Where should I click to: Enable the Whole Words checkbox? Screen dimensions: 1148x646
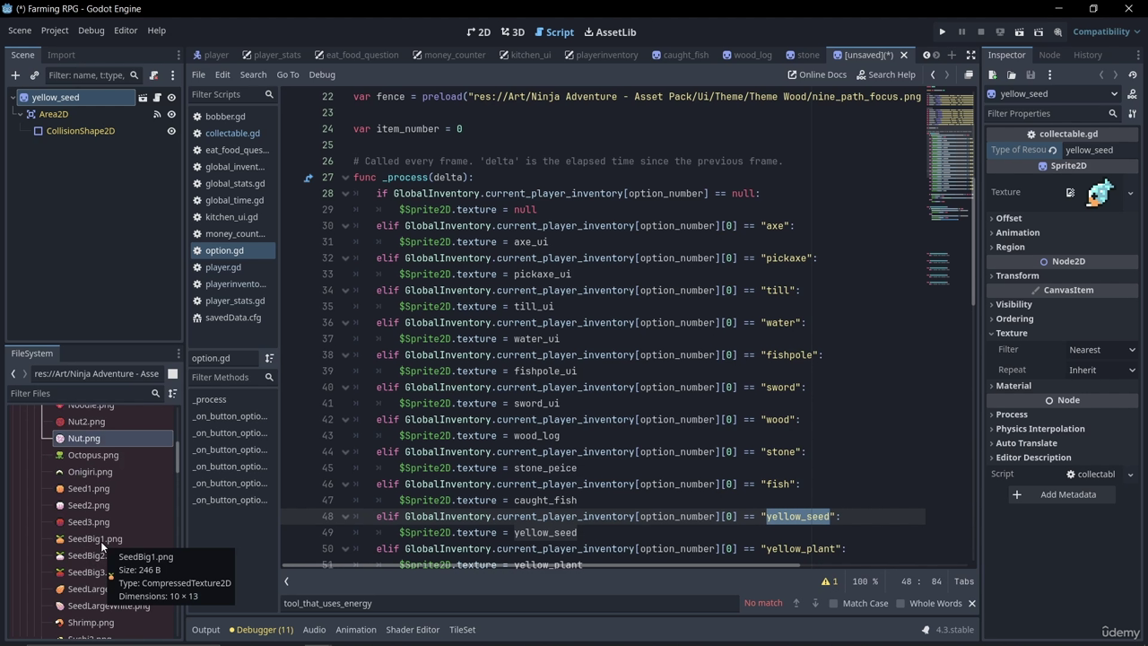pyautogui.click(x=900, y=604)
